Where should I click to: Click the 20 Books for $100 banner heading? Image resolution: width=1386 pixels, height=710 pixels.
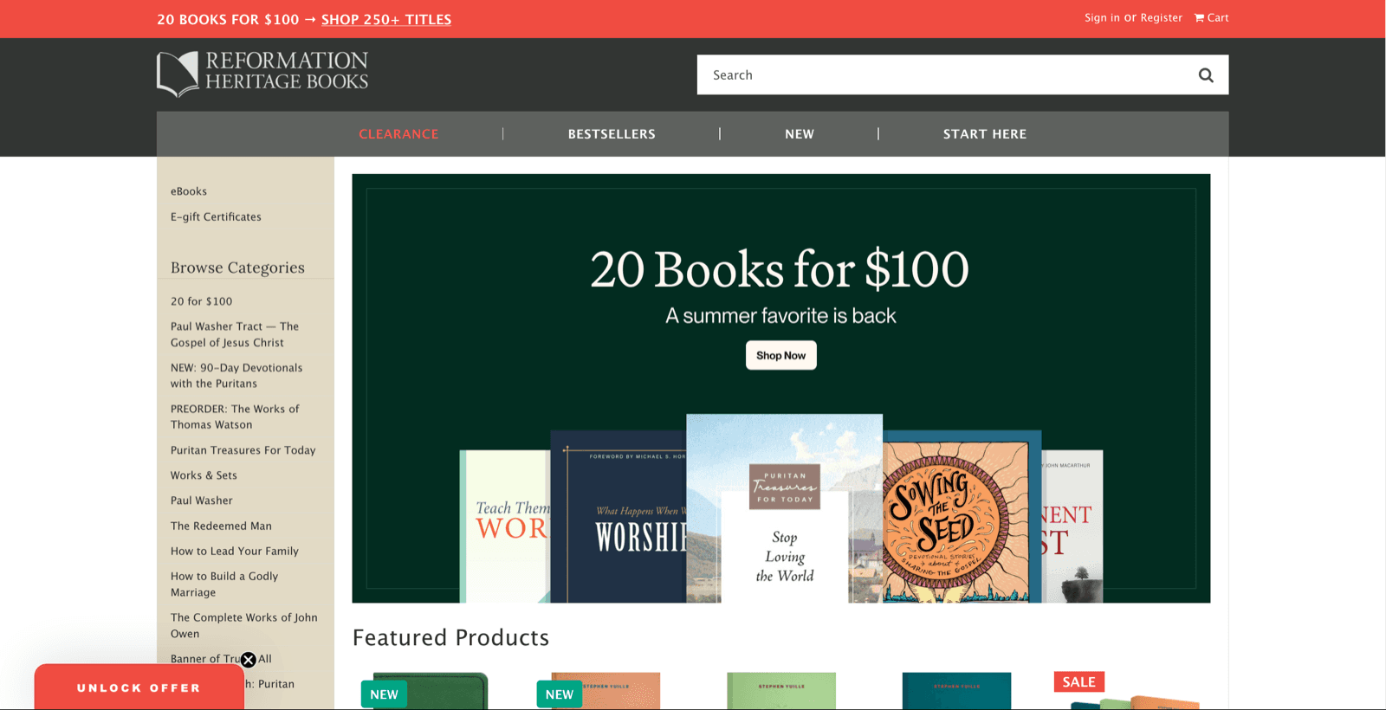coord(780,269)
